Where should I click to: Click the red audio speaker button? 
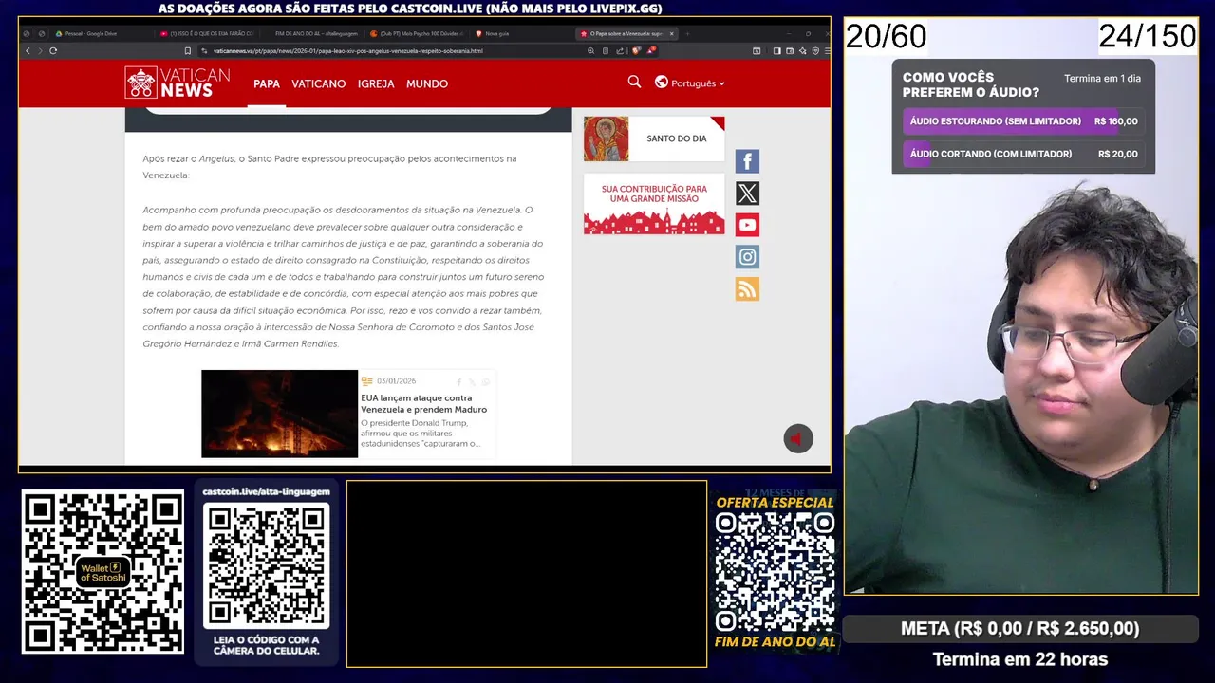coord(798,438)
